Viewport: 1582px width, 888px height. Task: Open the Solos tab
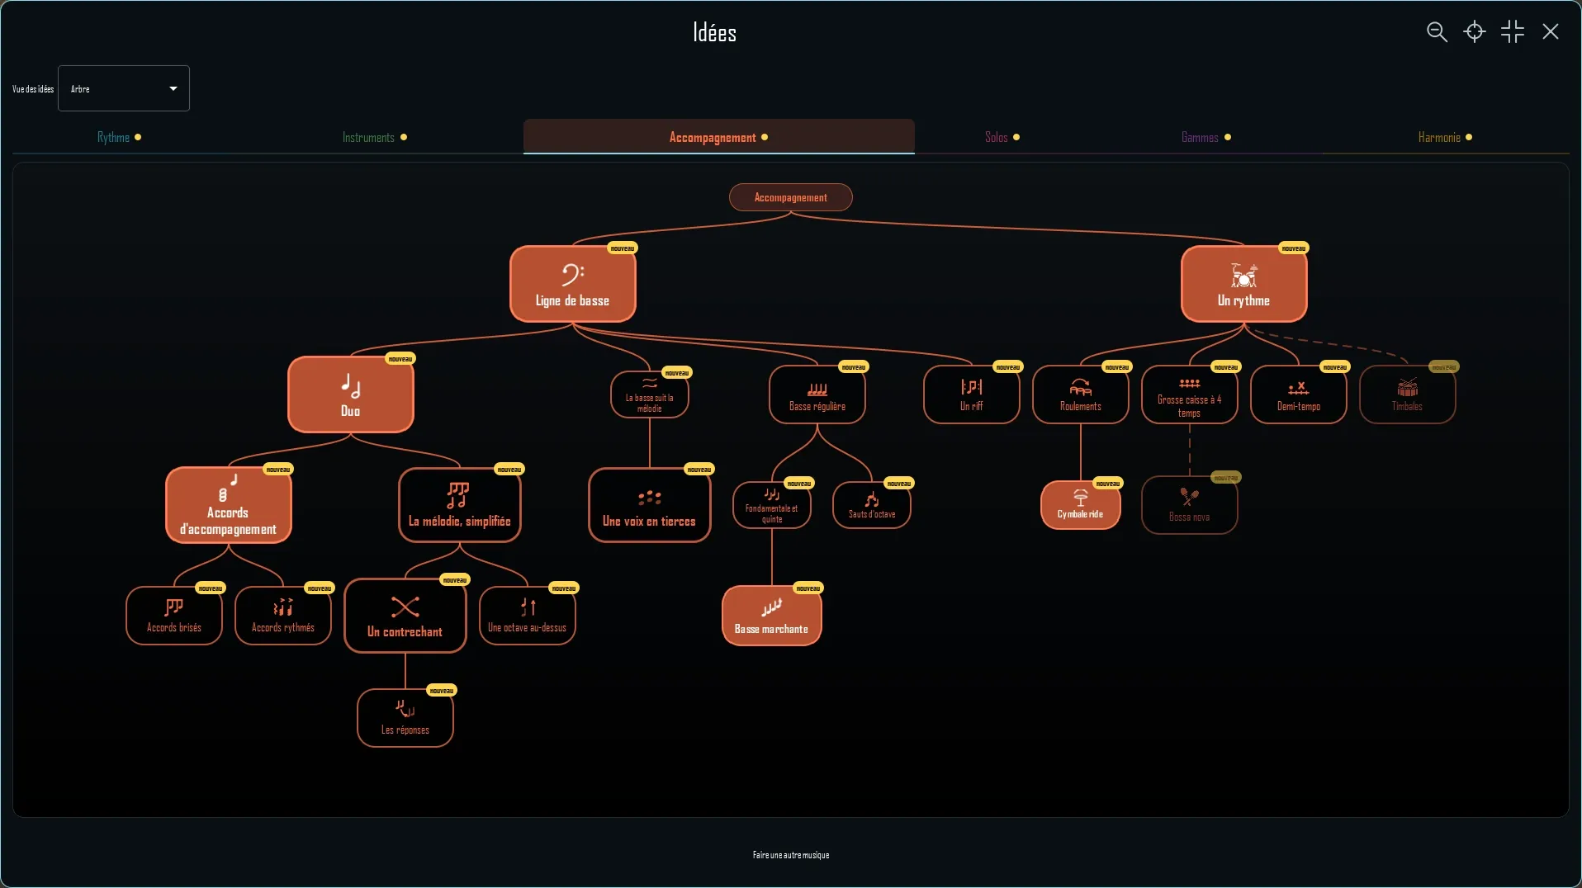coord(1002,138)
